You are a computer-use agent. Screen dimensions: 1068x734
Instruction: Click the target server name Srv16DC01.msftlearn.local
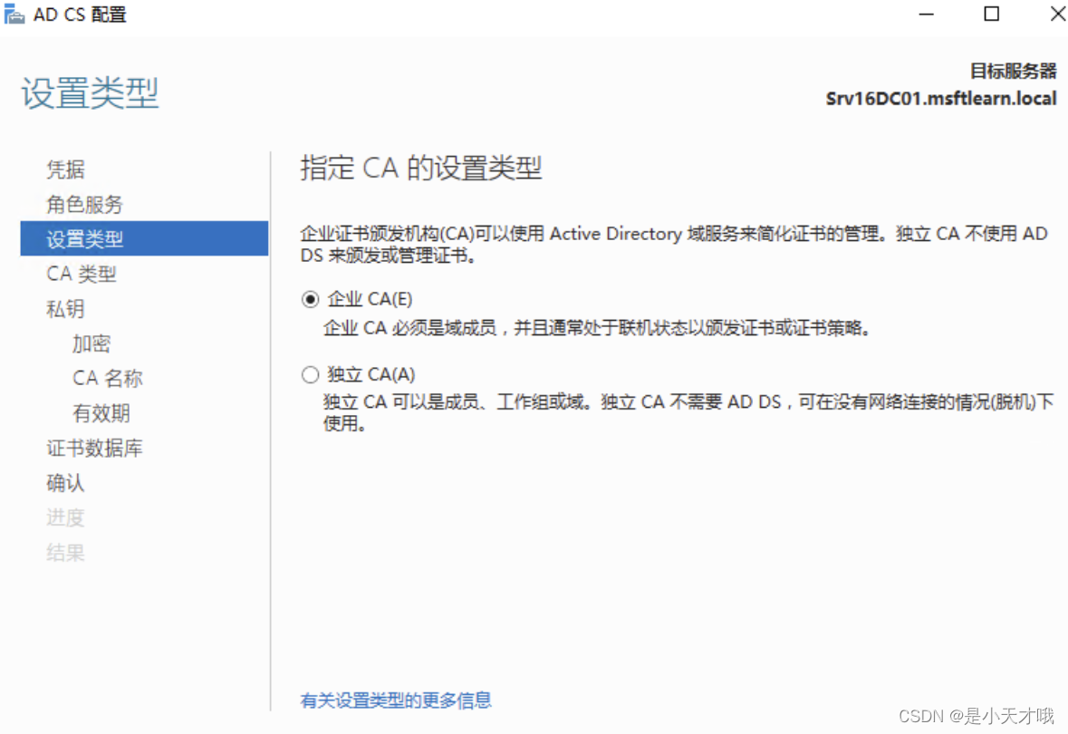(x=940, y=98)
